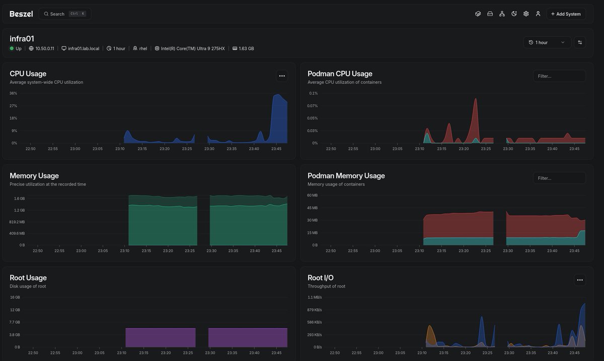Click the Linux penguin icon beside rhel

(135, 49)
